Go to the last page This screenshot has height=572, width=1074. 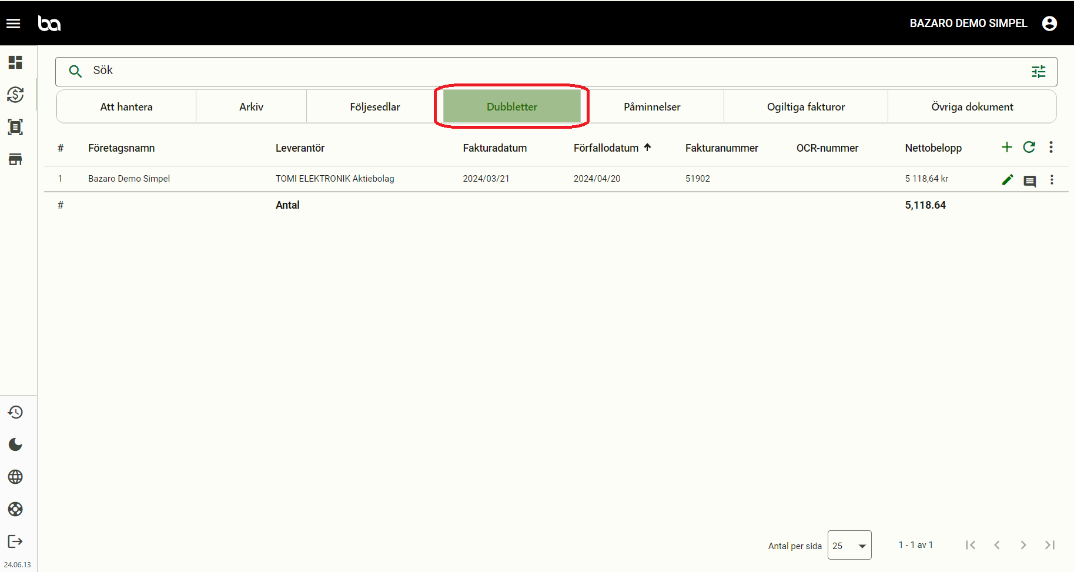click(1050, 545)
